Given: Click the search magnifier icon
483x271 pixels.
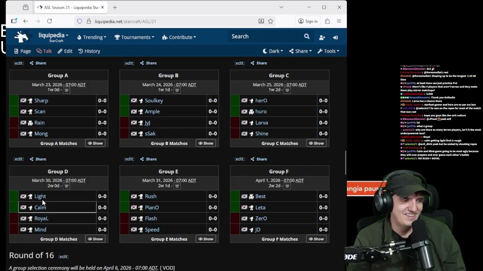Looking at the screenshot, I should tap(307, 37).
